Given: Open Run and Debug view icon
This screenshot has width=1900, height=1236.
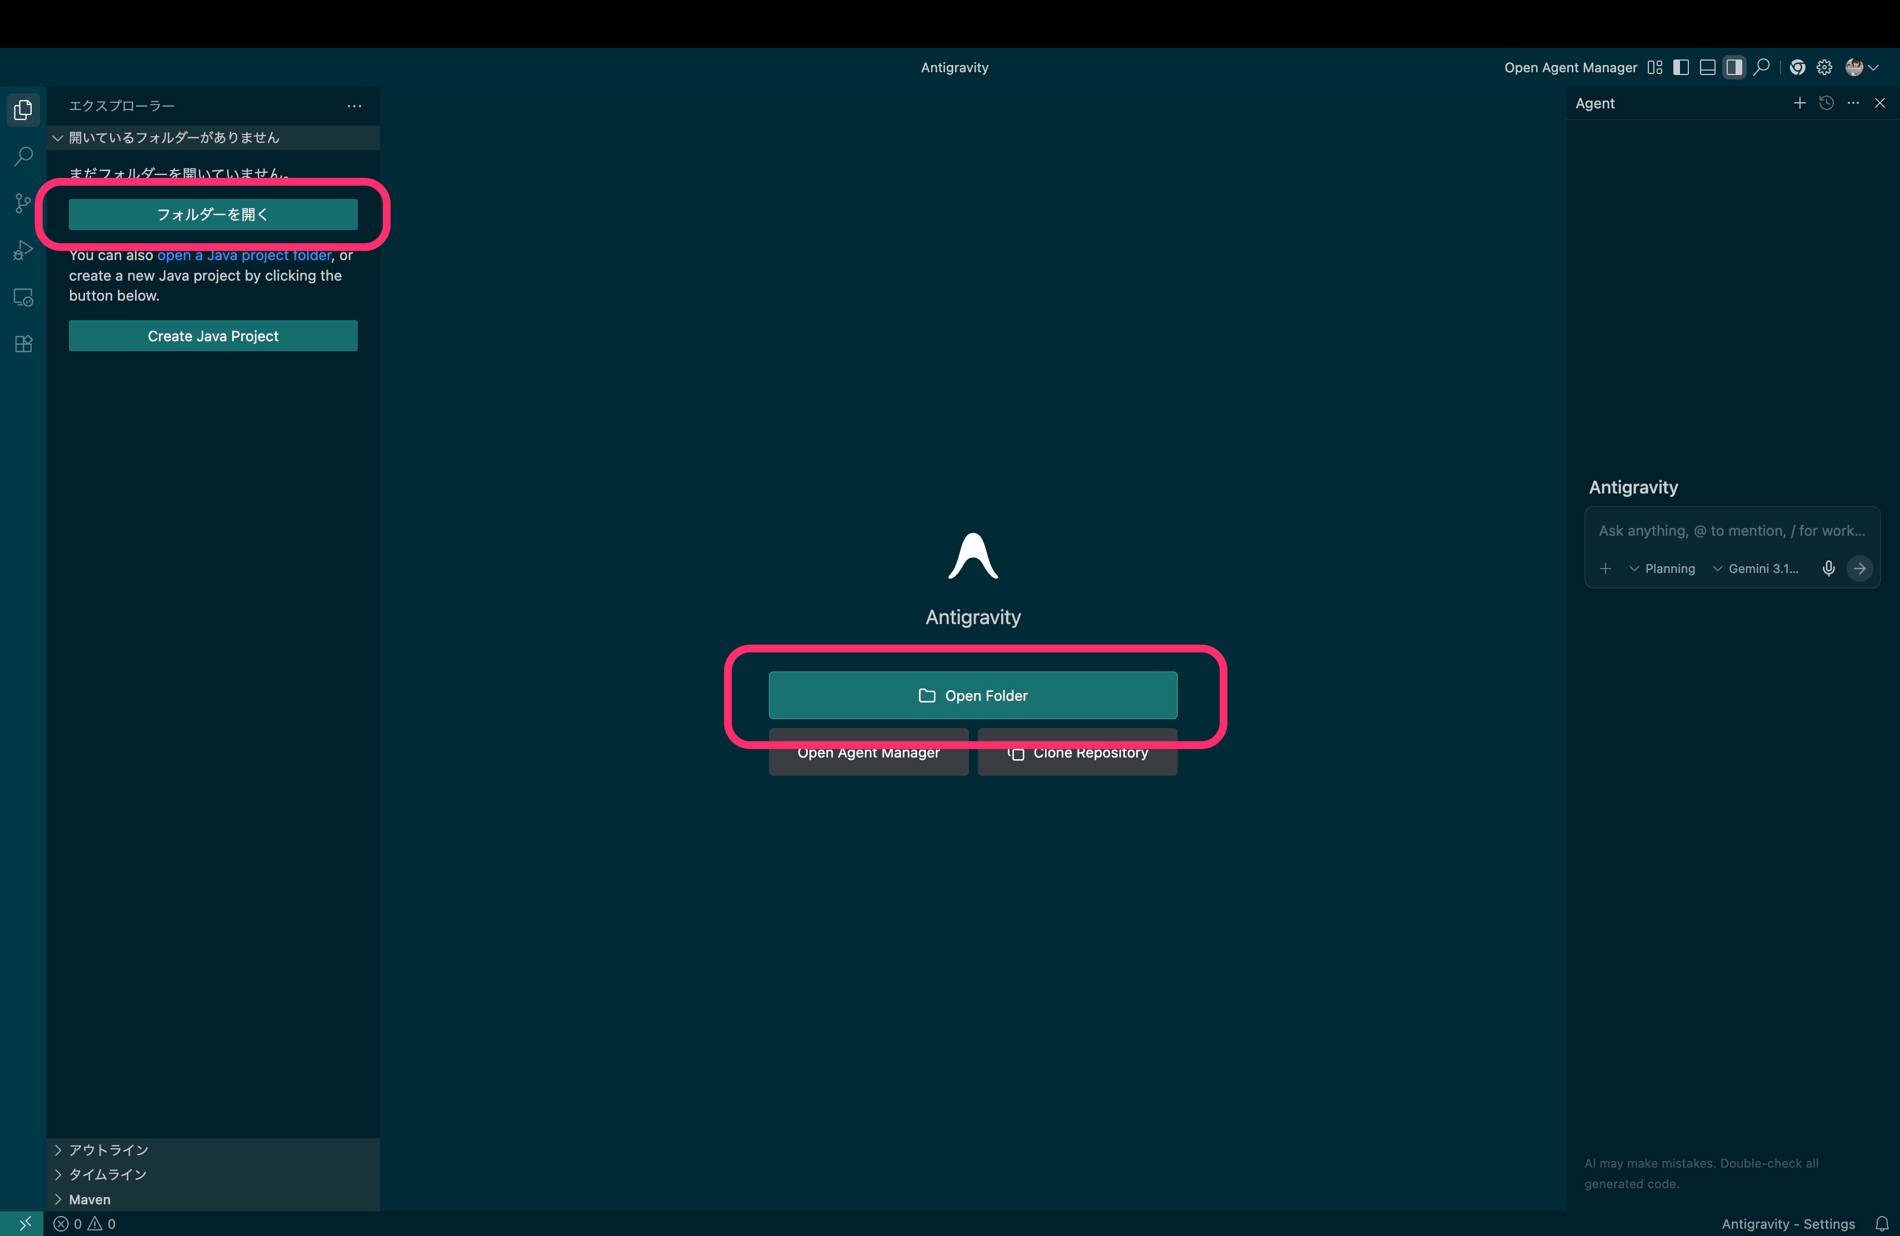Looking at the screenshot, I should tap(23, 250).
